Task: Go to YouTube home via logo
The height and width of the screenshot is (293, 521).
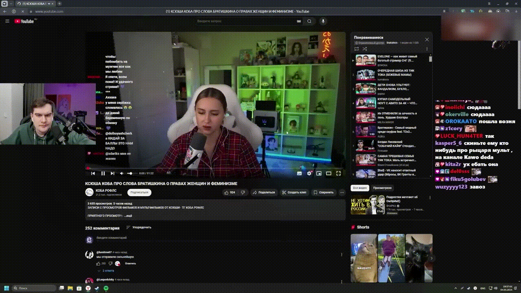Action: tap(24, 21)
